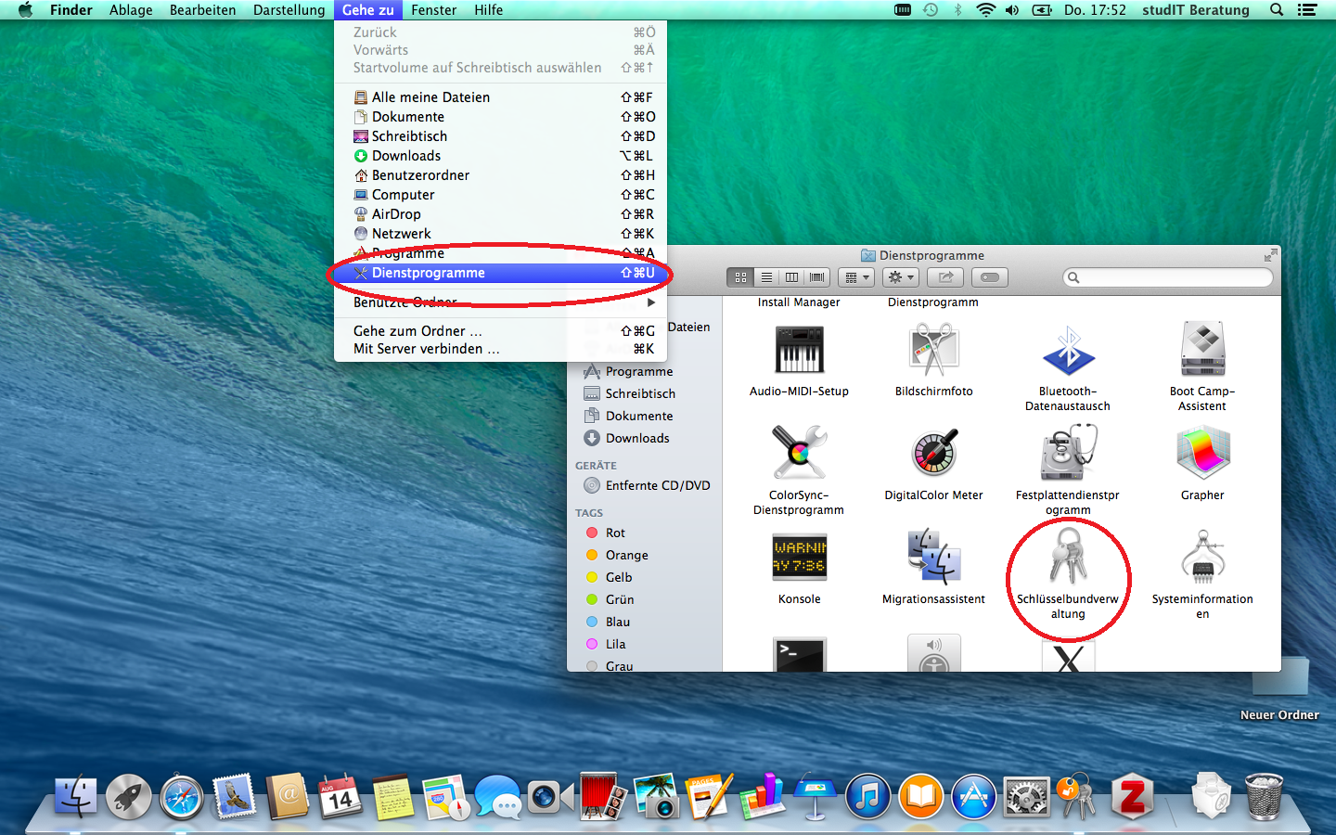Open the Apple menu

pos(25,10)
